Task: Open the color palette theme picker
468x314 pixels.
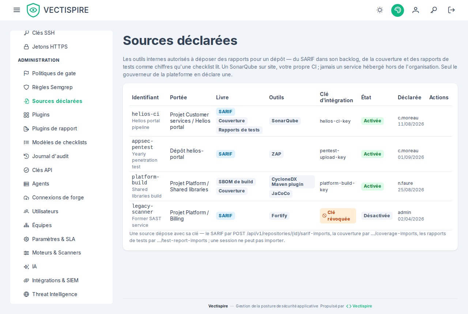Action: tap(397, 10)
